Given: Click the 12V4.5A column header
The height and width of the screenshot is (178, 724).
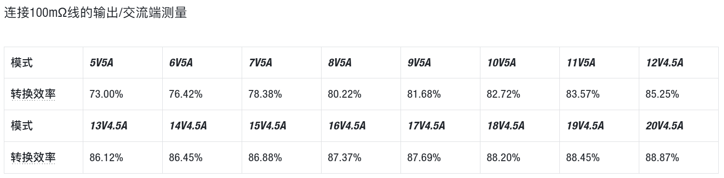Looking at the screenshot, I should (x=664, y=63).
